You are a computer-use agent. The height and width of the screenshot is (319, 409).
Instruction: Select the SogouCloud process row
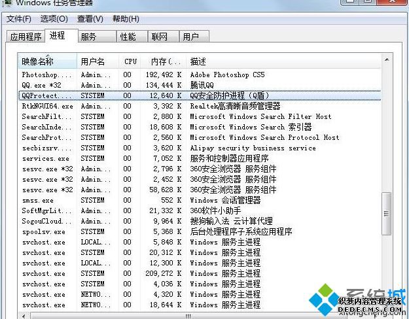(x=200, y=221)
